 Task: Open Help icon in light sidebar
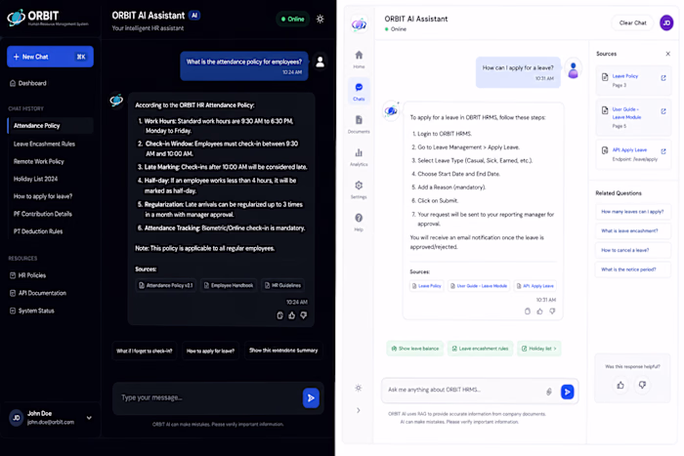[x=359, y=222]
